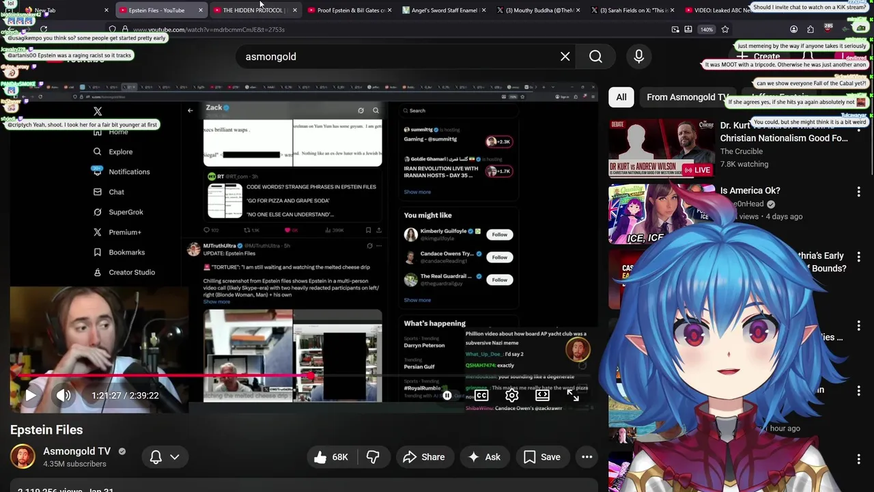Click Notifications in the video's X sidebar
Screen dimensions: 874x492
click(x=122, y=172)
